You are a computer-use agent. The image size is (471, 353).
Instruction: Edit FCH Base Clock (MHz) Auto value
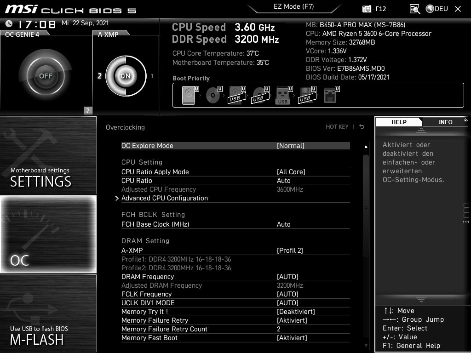click(283, 224)
